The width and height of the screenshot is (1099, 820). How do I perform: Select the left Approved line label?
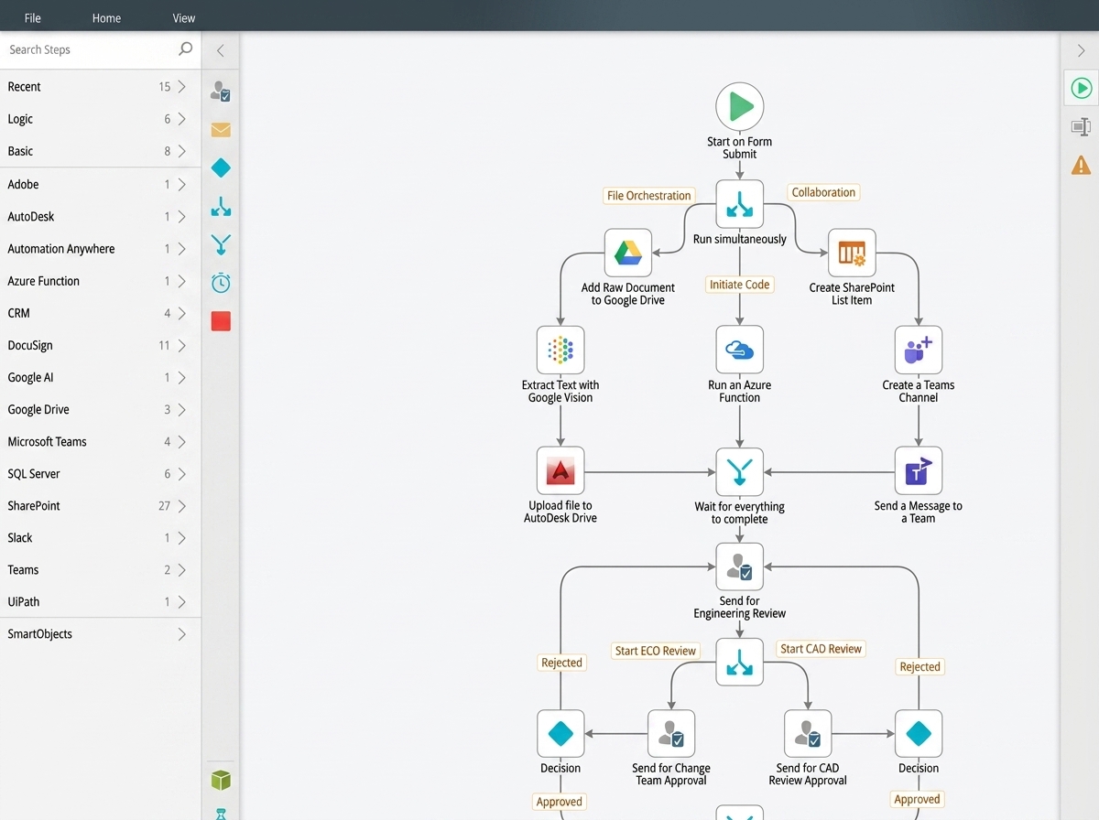560,802
